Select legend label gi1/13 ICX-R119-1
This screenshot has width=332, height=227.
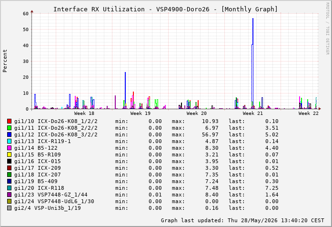42,141
